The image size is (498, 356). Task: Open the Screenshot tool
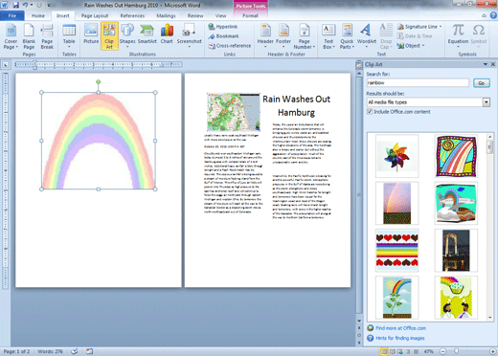[x=189, y=36]
